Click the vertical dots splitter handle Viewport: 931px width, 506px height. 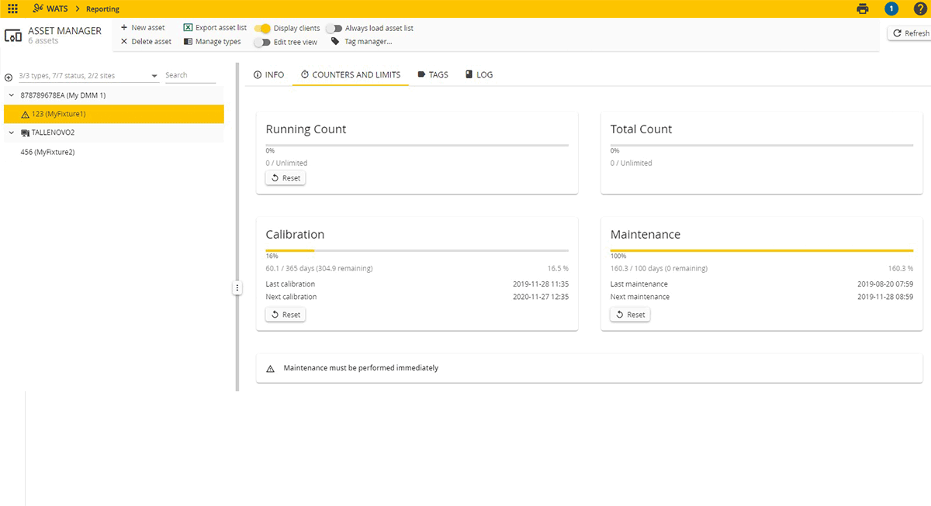click(x=237, y=287)
